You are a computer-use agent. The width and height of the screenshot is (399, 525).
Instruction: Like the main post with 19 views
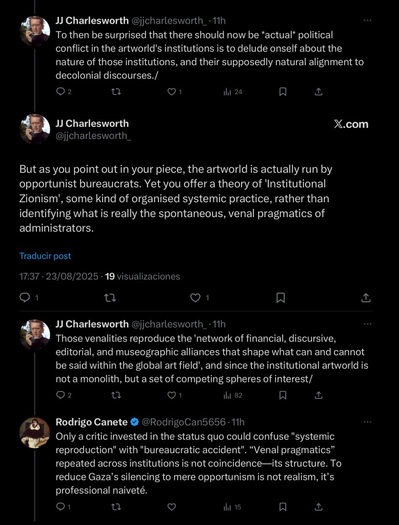pyautogui.click(x=195, y=298)
